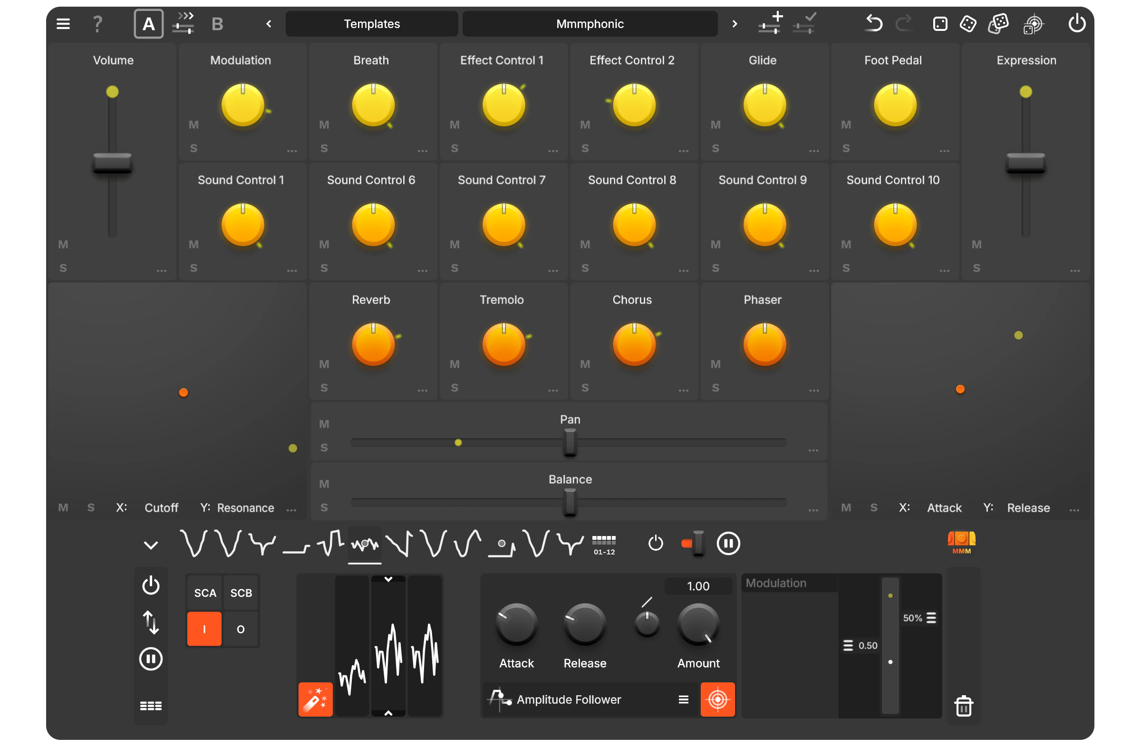Click the target icon beside Amplitude Follower
The height and width of the screenshot is (747, 1141).
coord(718,699)
